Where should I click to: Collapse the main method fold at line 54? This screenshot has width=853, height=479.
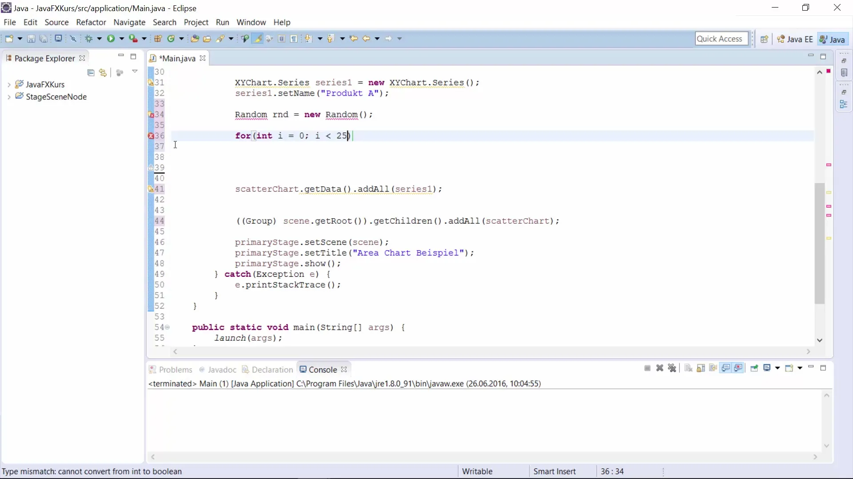coord(167,327)
